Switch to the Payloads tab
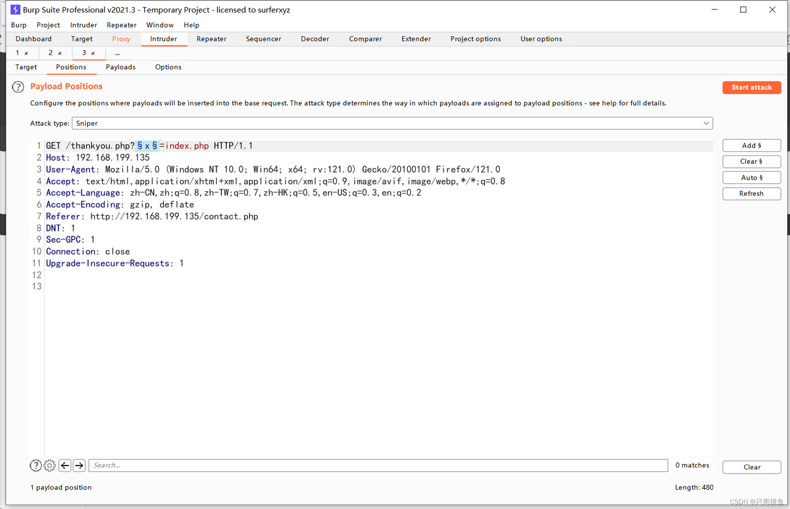 pyautogui.click(x=120, y=67)
